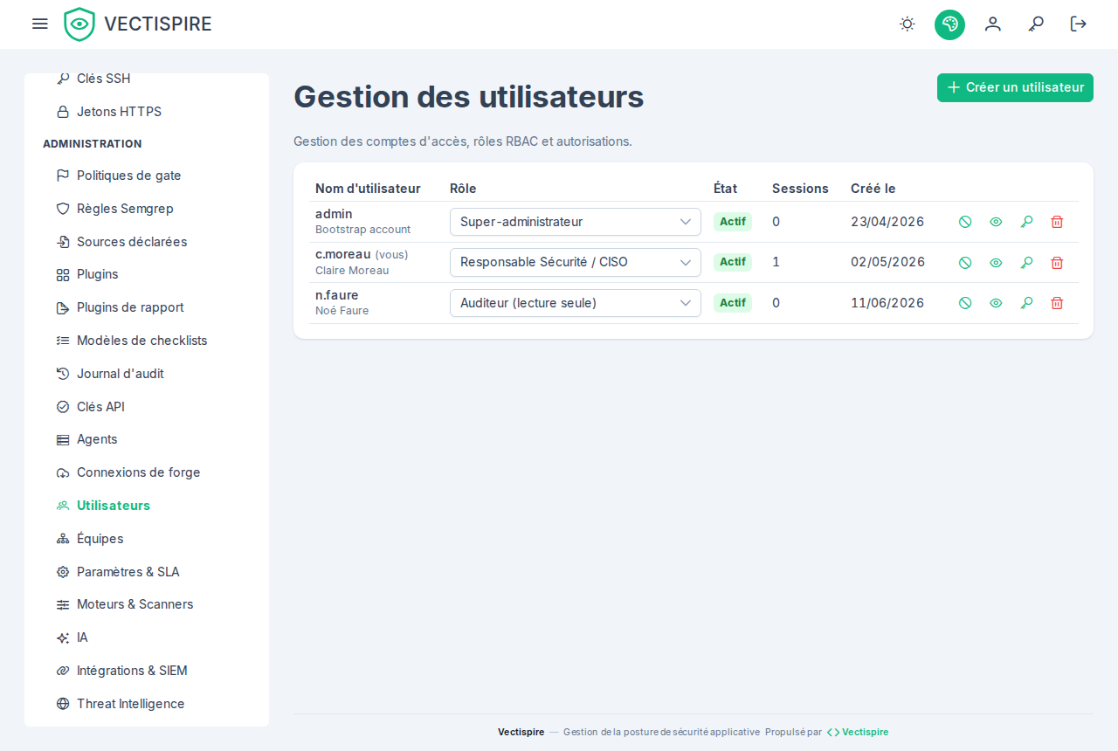Open Plugins de rapport

coord(147,307)
